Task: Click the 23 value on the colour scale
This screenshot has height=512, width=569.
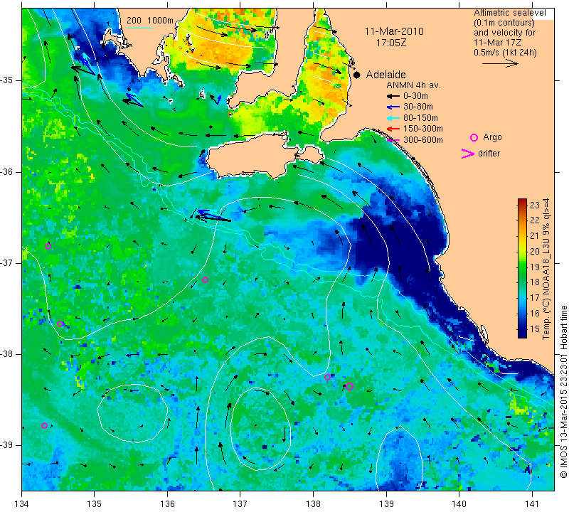Action: coord(535,205)
